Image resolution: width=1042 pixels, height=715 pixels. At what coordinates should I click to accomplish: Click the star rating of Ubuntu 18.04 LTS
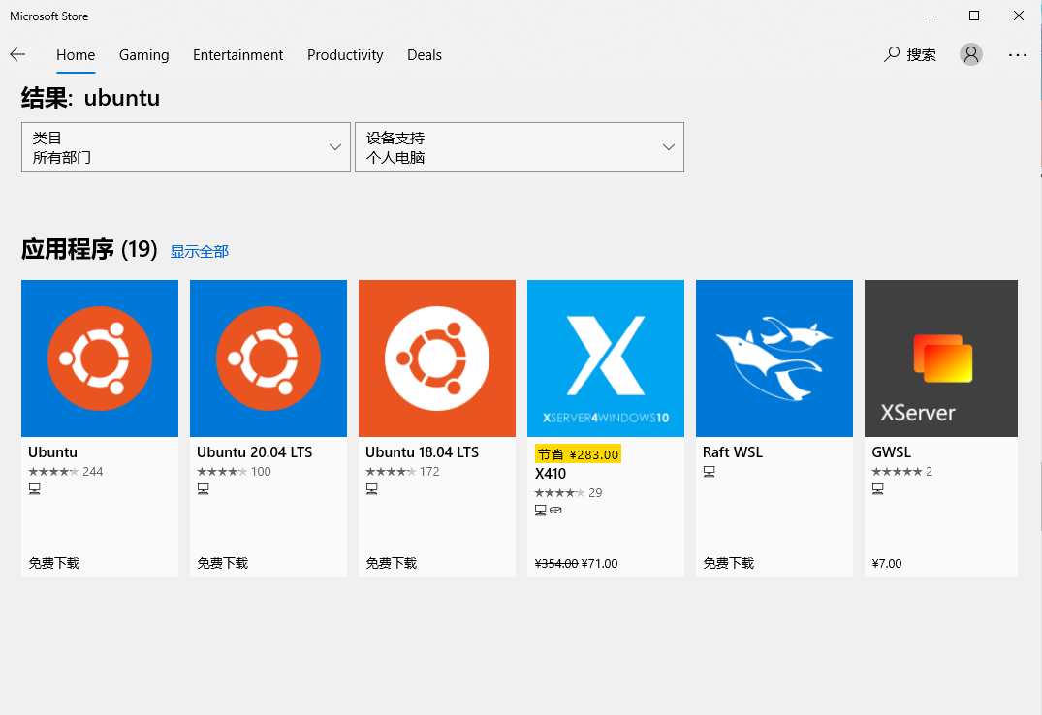tap(392, 472)
